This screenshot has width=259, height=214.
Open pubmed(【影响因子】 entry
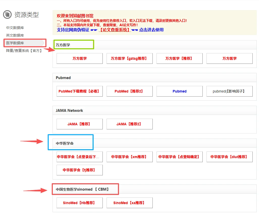click(x=229, y=91)
